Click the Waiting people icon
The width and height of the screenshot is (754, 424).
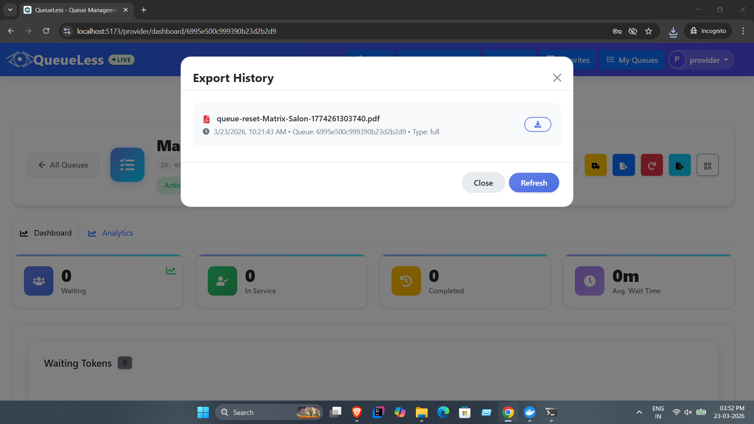(x=38, y=281)
